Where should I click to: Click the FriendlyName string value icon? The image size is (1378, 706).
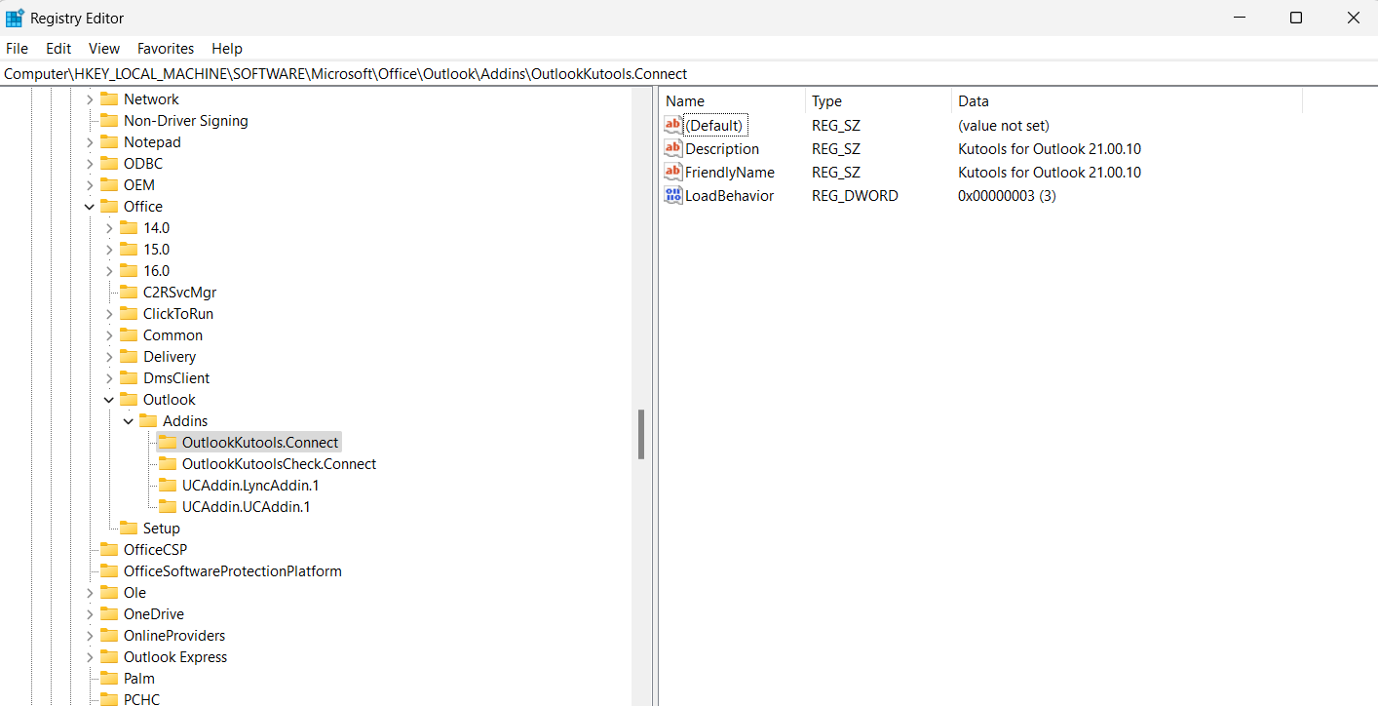pyautogui.click(x=673, y=172)
